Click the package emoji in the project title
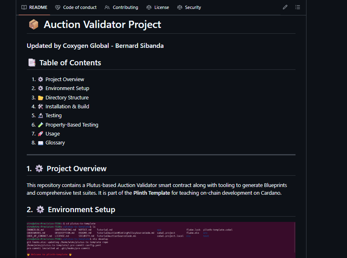 pos(34,24)
